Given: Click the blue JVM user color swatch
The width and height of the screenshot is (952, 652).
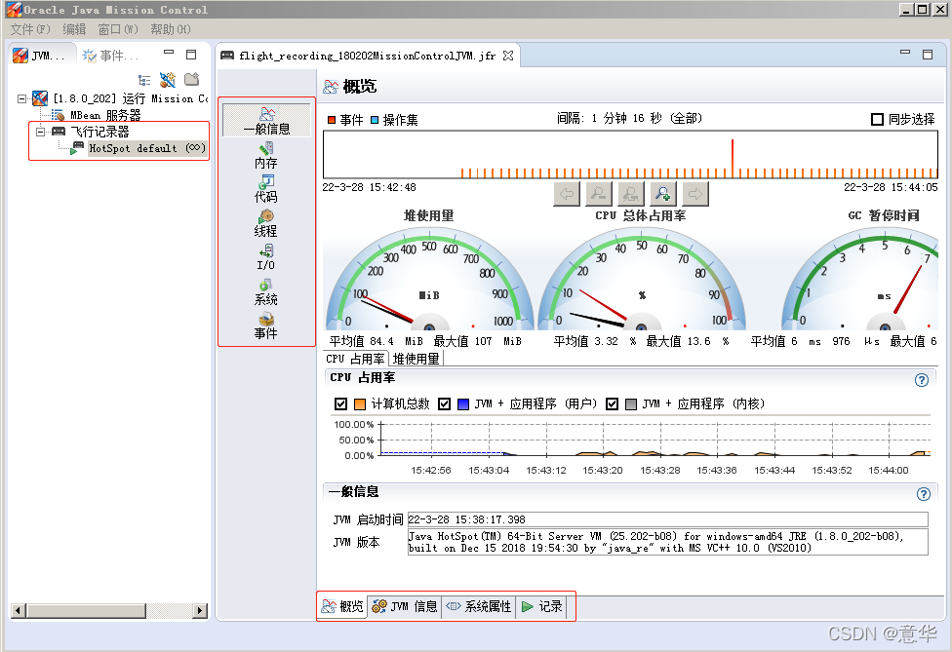Looking at the screenshot, I should tap(462, 403).
